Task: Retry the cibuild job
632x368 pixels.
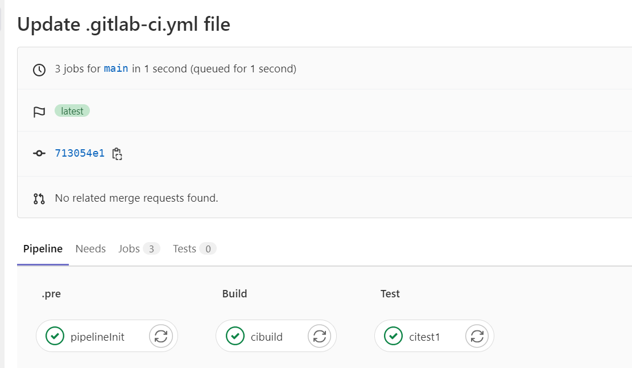Action: 320,336
